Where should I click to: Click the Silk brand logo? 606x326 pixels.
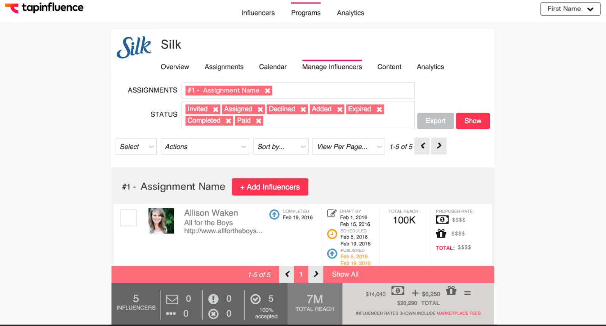(134, 47)
